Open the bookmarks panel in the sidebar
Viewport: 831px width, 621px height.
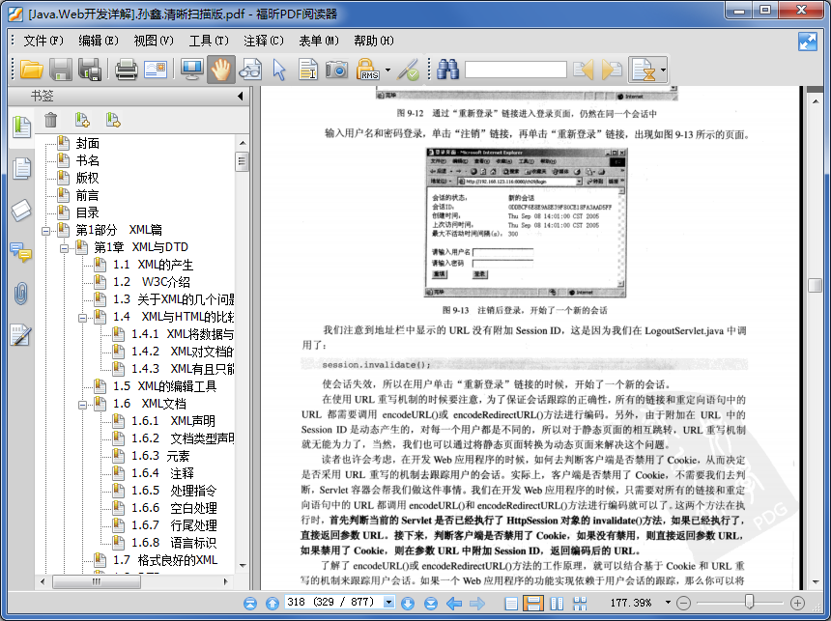click(x=21, y=127)
